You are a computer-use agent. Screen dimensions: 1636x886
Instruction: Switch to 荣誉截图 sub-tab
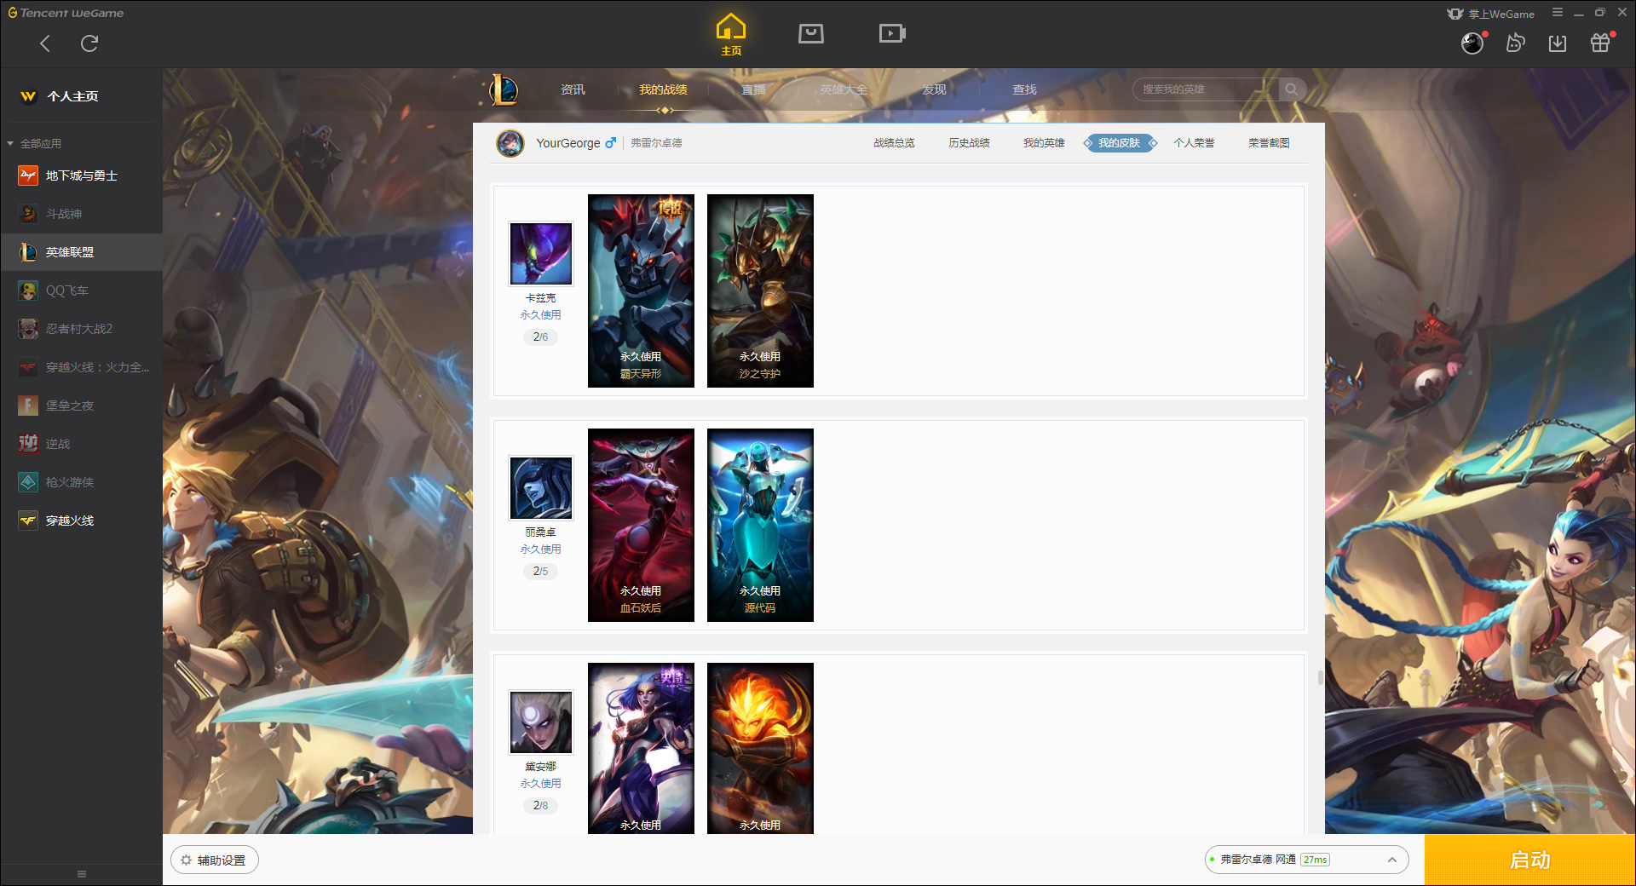[1269, 143]
